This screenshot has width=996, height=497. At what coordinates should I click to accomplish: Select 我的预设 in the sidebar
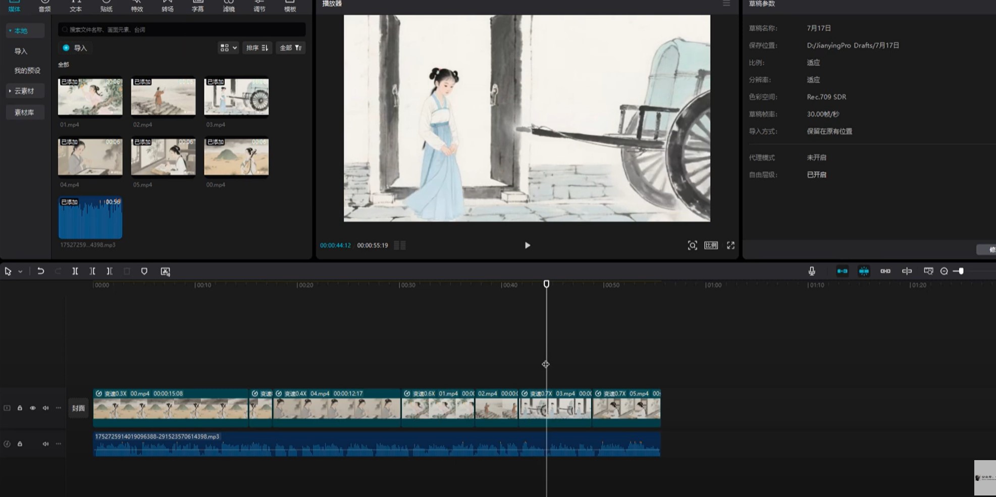27,71
